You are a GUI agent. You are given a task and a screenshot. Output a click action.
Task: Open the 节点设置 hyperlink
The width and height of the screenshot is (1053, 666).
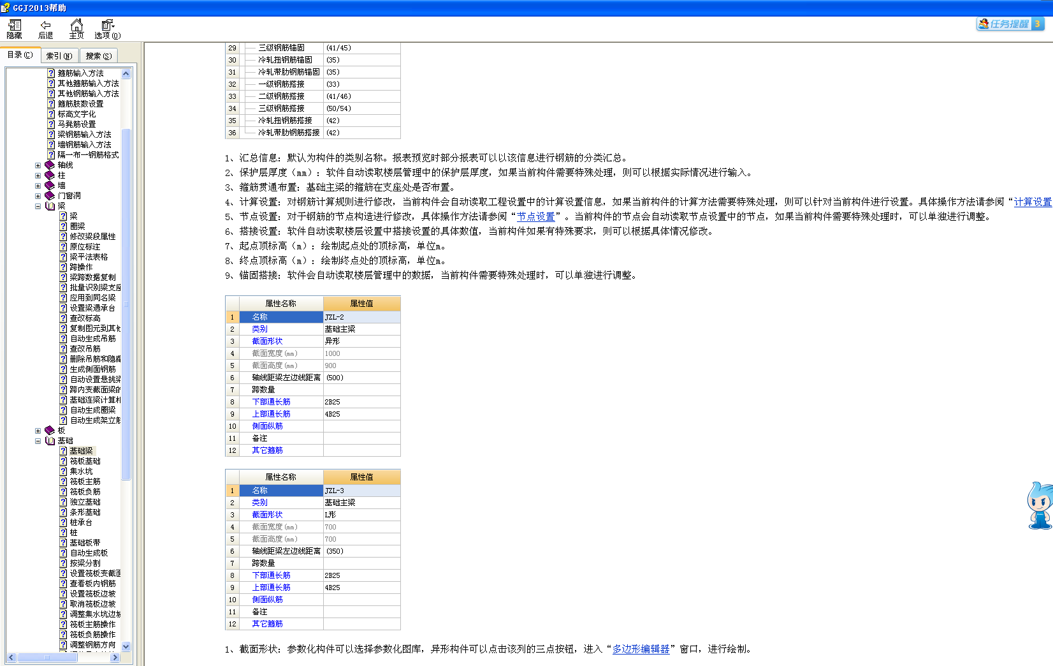[536, 216]
